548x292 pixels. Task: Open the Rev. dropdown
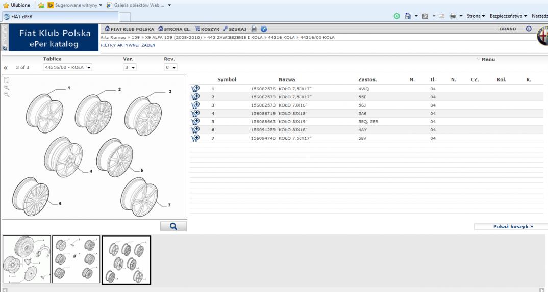(x=170, y=67)
